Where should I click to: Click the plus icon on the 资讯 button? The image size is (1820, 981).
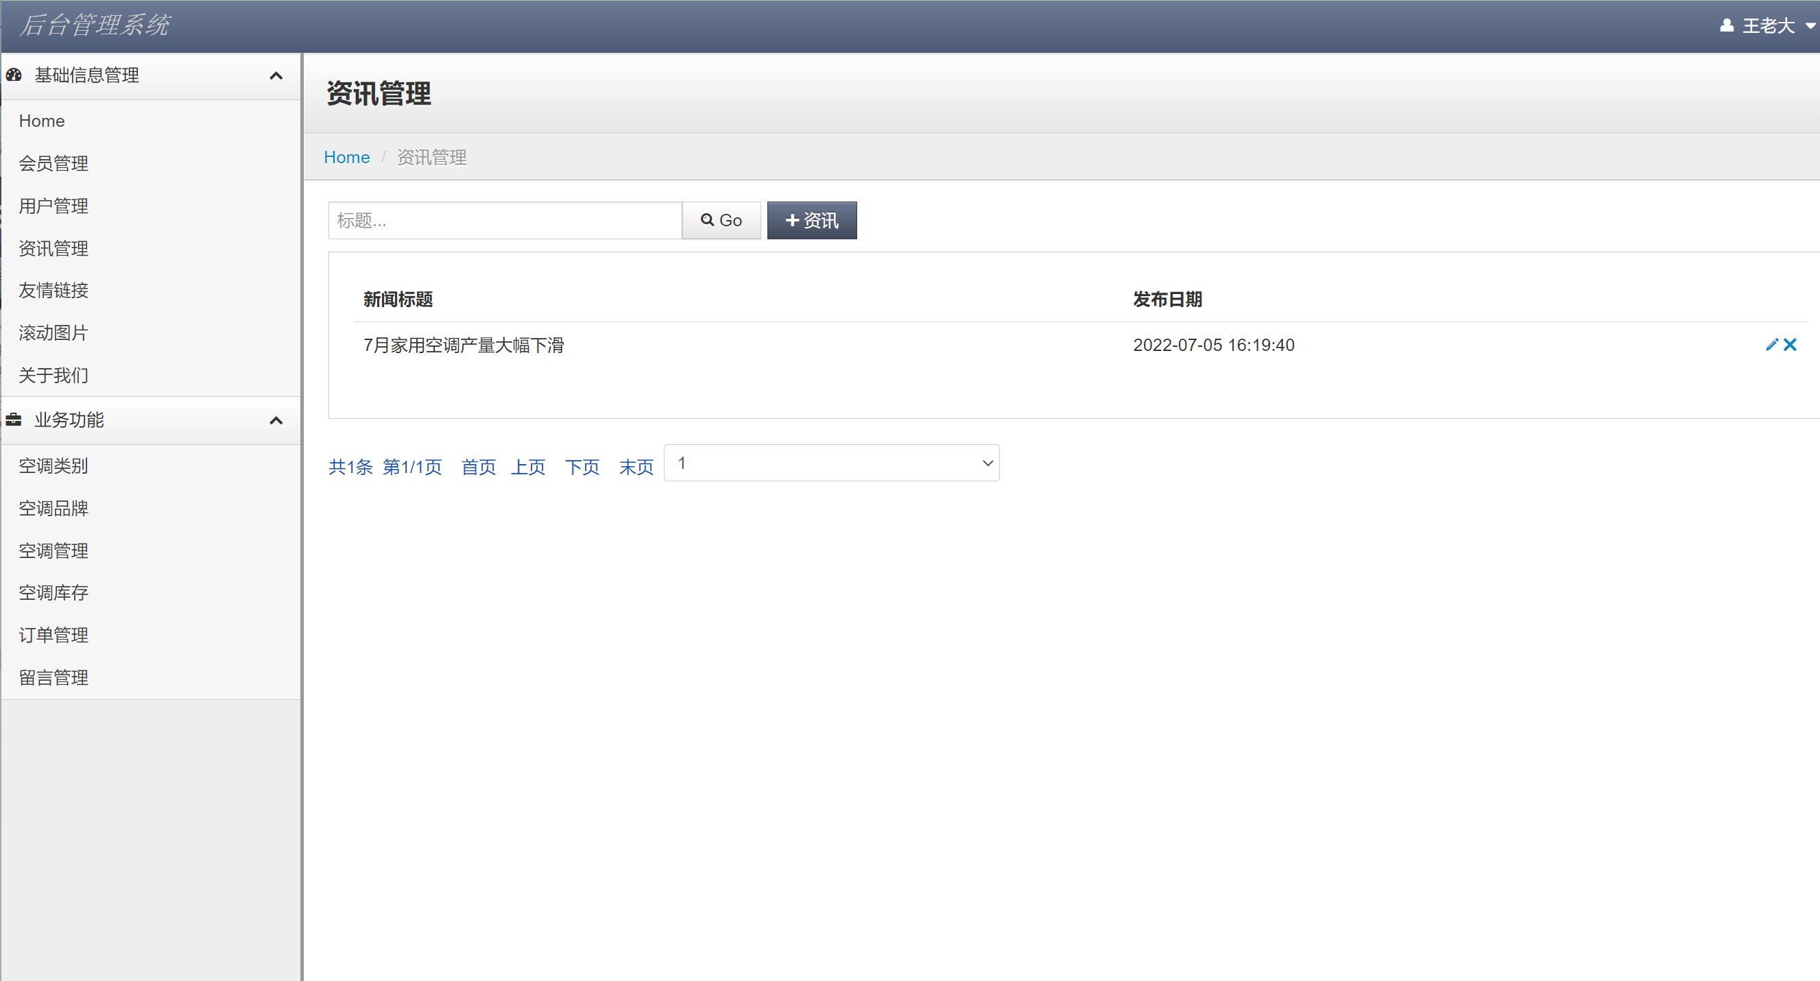tap(793, 219)
